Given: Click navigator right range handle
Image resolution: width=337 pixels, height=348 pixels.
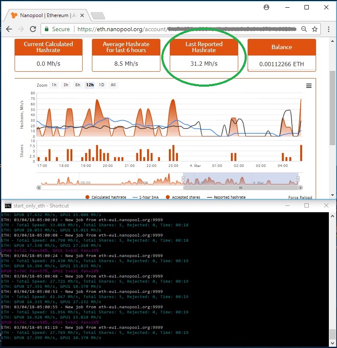Looking at the screenshot, I should 298,179.
